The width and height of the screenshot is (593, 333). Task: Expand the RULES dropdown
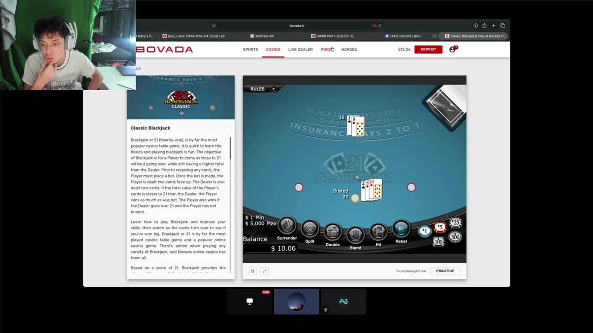click(x=263, y=89)
